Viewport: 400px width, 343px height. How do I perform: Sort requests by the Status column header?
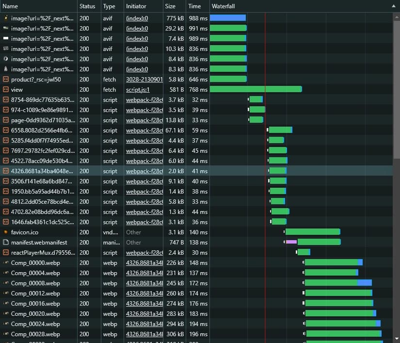88,6
